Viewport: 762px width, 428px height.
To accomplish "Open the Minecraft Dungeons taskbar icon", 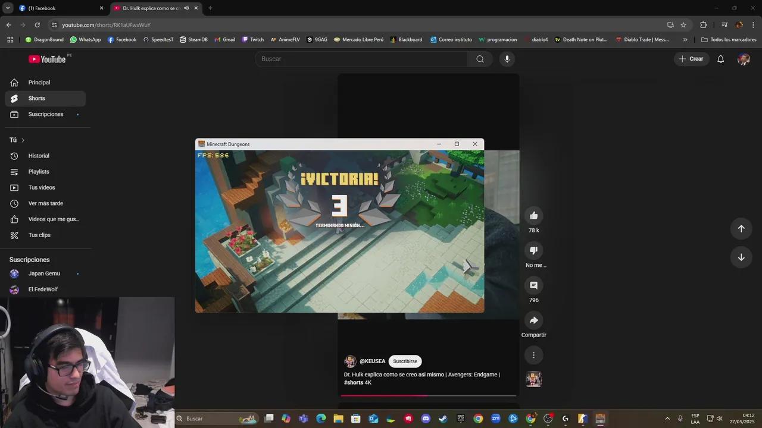I will (x=600, y=418).
